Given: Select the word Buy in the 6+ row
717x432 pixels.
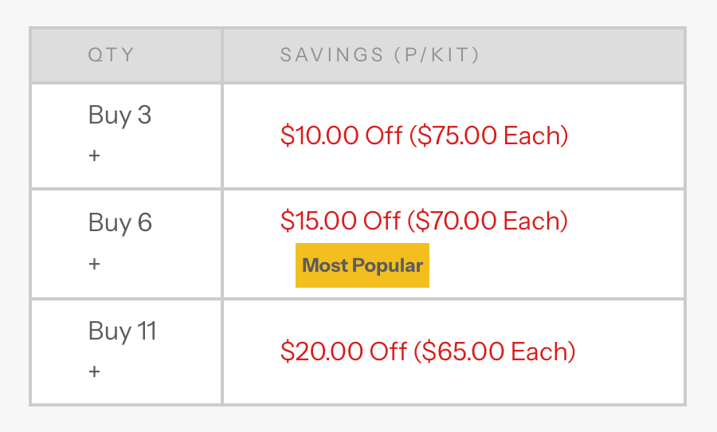Looking at the screenshot, I should point(109,222).
